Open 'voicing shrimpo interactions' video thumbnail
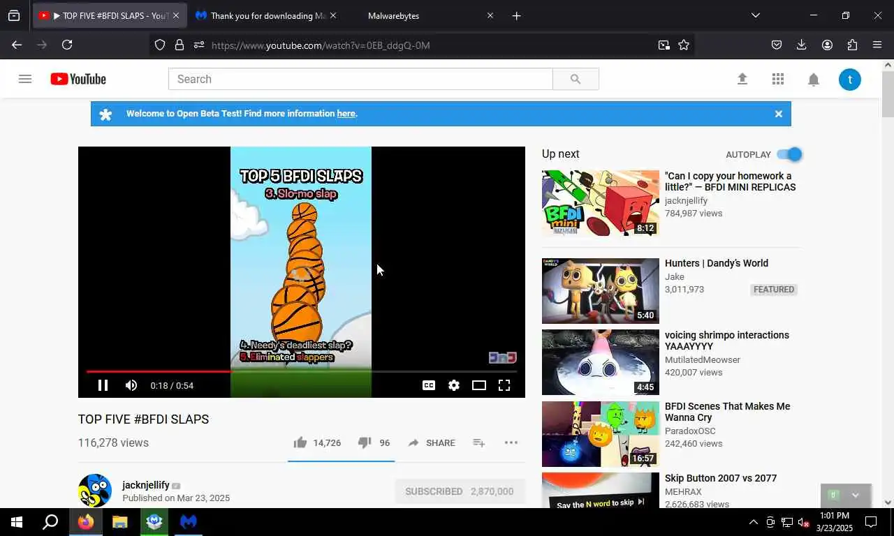Viewport: 894px width, 536px height. [601, 362]
